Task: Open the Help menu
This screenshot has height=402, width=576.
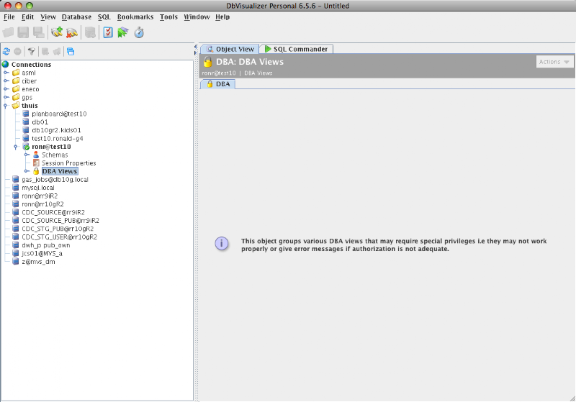Action: [222, 17]
